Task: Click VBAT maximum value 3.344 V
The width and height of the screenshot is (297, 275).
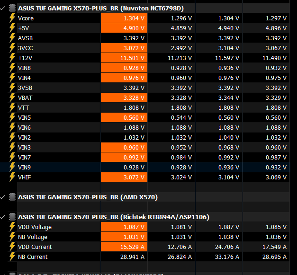Action: pos(229,98)
